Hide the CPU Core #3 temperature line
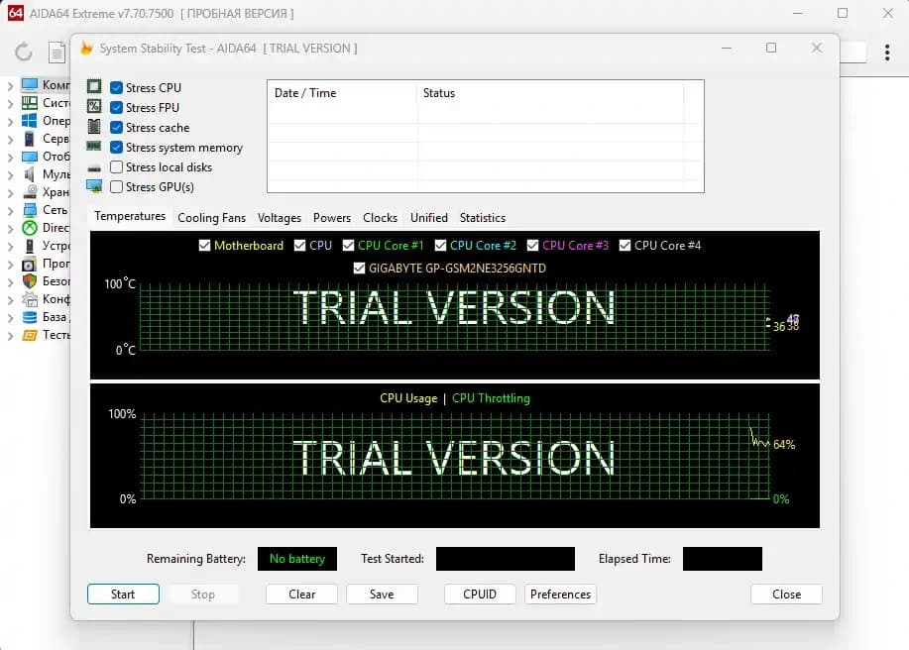909x650 pixels. 533,246
